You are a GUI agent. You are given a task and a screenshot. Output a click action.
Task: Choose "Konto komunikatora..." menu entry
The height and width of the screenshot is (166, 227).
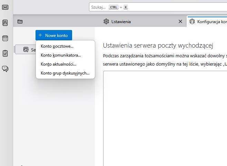click(x=61, y=55)
